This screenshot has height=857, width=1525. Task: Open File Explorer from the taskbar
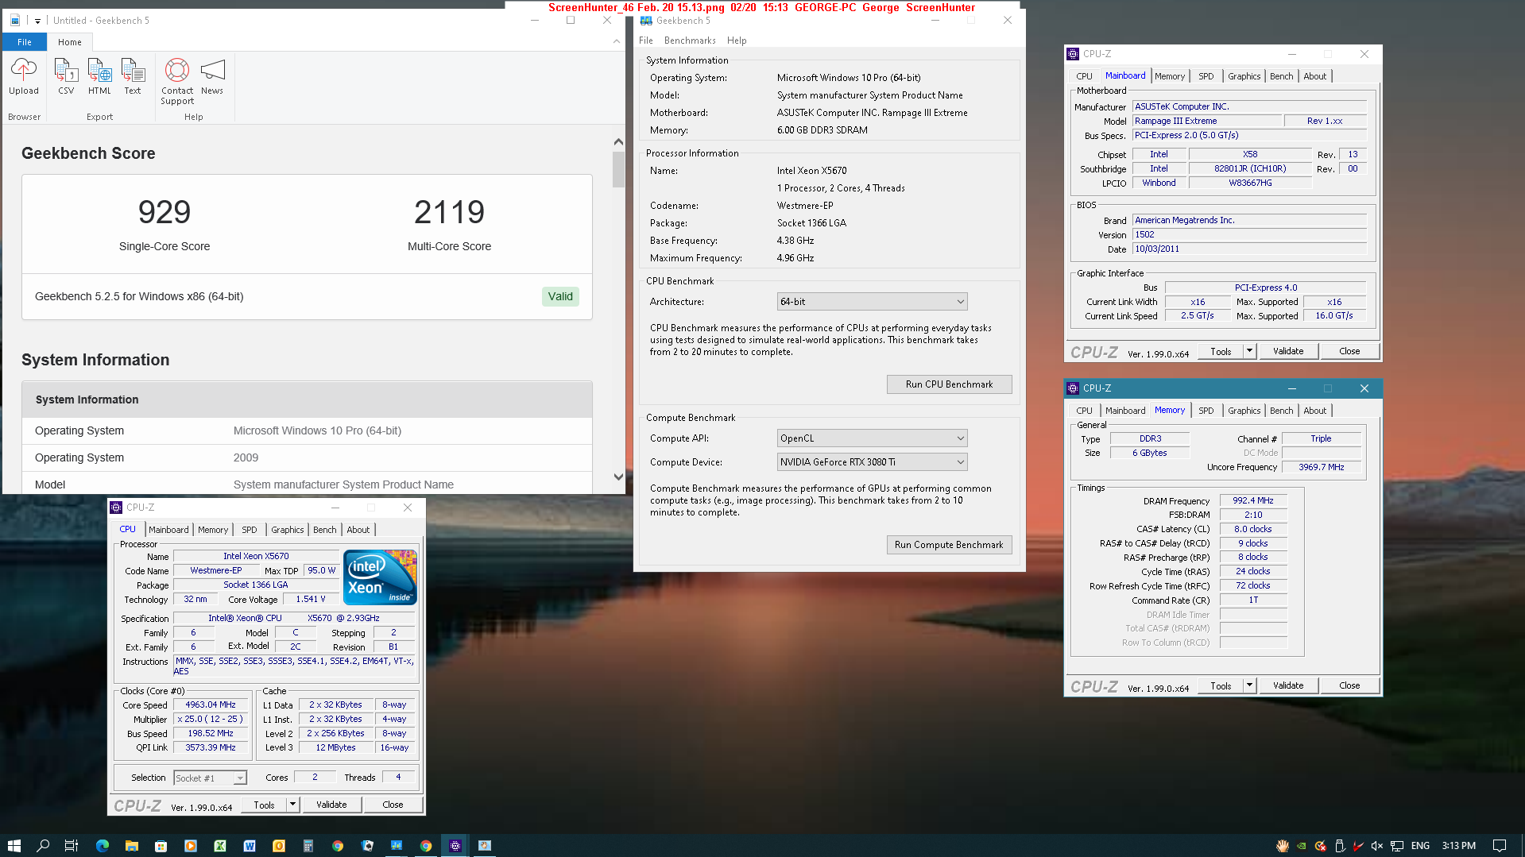132,846
